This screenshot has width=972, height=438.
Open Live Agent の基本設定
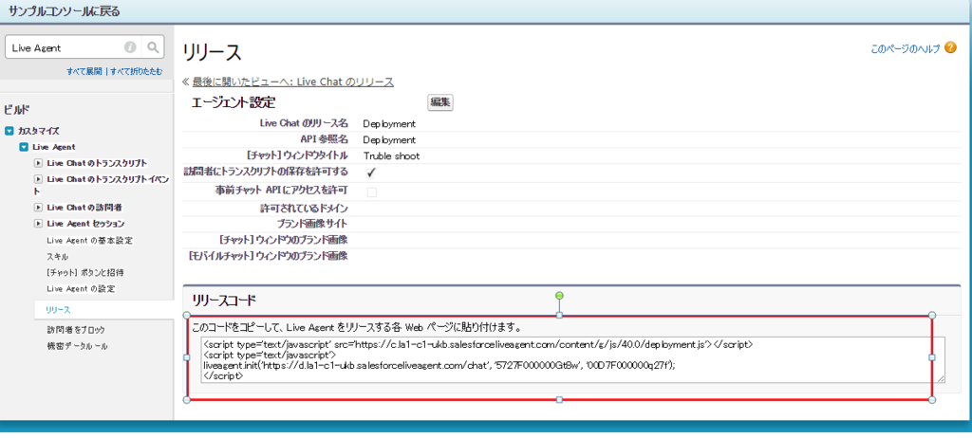[89, 240]
